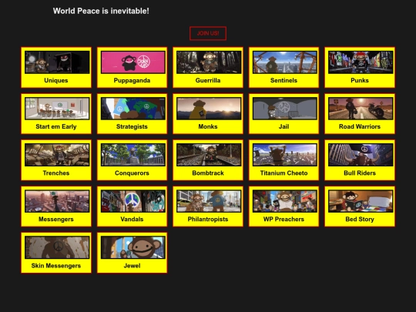The height and width of the screenshot is (312, 416).
Task: Click the Trenches label
Action: tap(56, 173)
